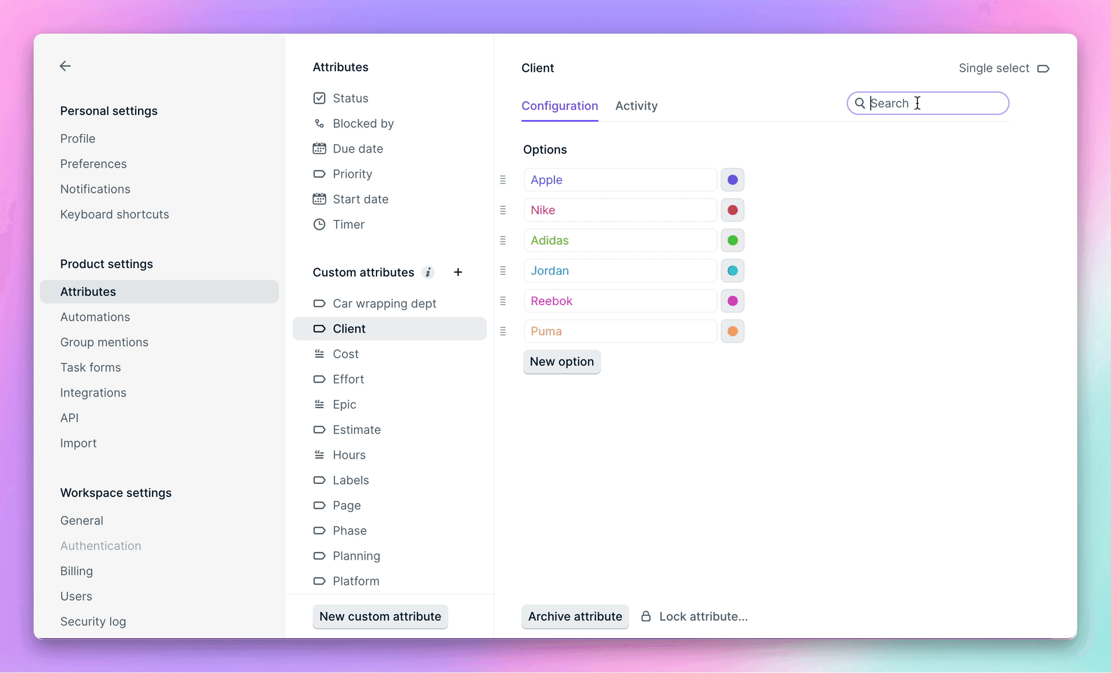Viewport: 1111px width, 673px height.
Task: Open the Import settings page
Action: tap(79, 443)
